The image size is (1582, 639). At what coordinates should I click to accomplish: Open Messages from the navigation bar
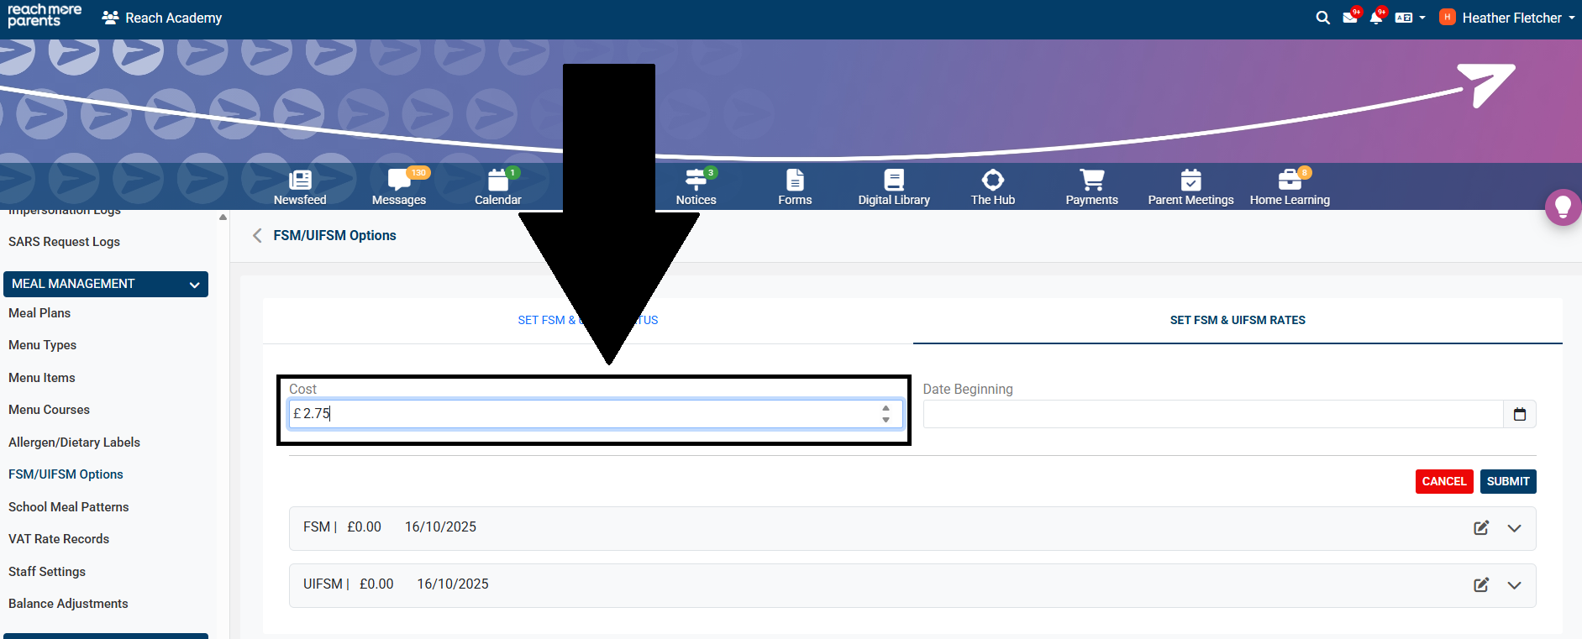(x=398, y=181)
